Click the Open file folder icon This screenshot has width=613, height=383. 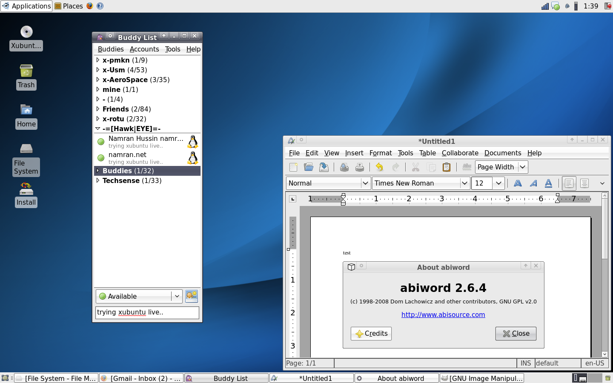[x=309, y=167]
